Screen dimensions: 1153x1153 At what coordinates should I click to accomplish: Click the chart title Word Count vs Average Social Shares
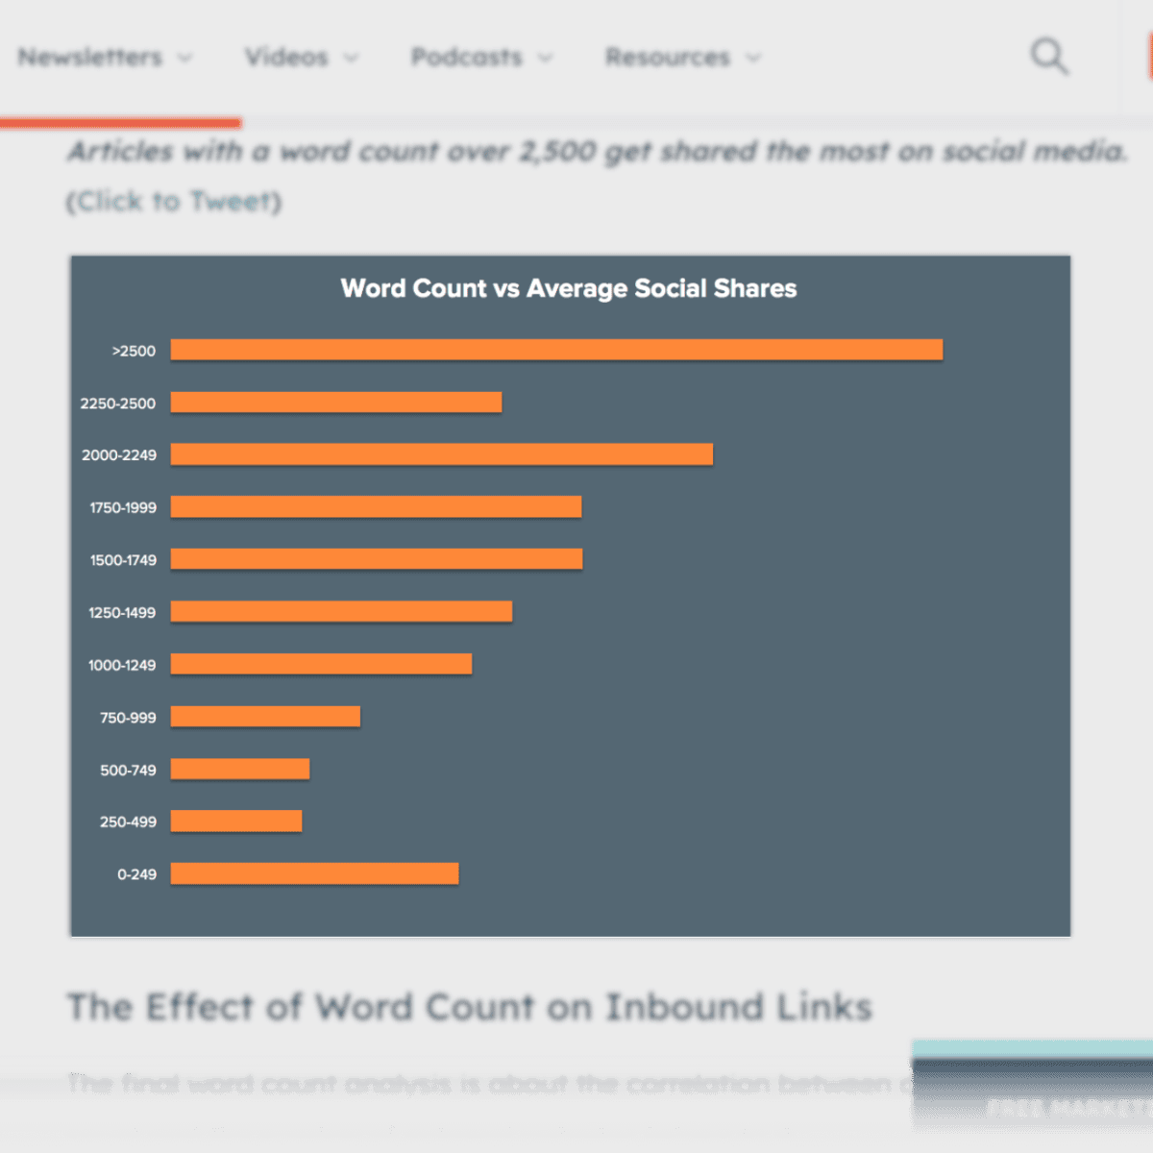point(568,288)
